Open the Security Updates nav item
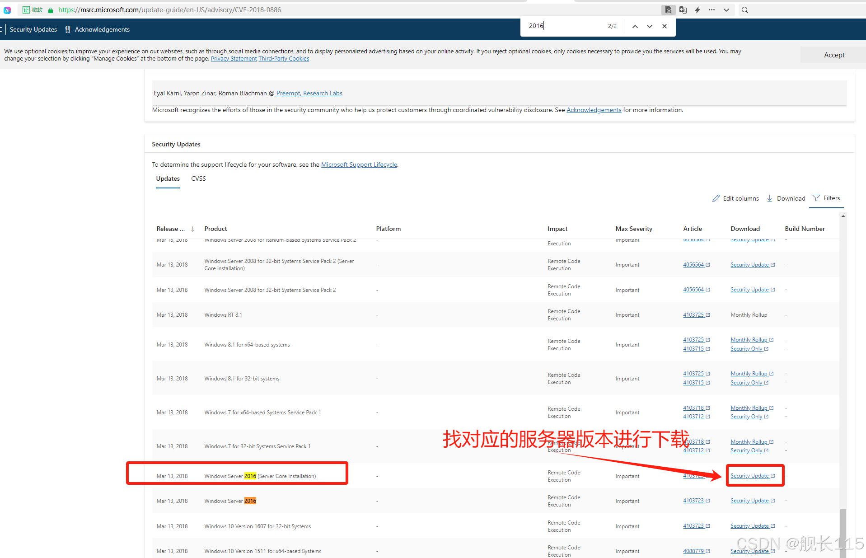 (33, 29)
